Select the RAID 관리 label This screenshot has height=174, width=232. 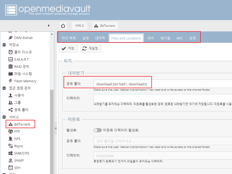pos(22,66)
